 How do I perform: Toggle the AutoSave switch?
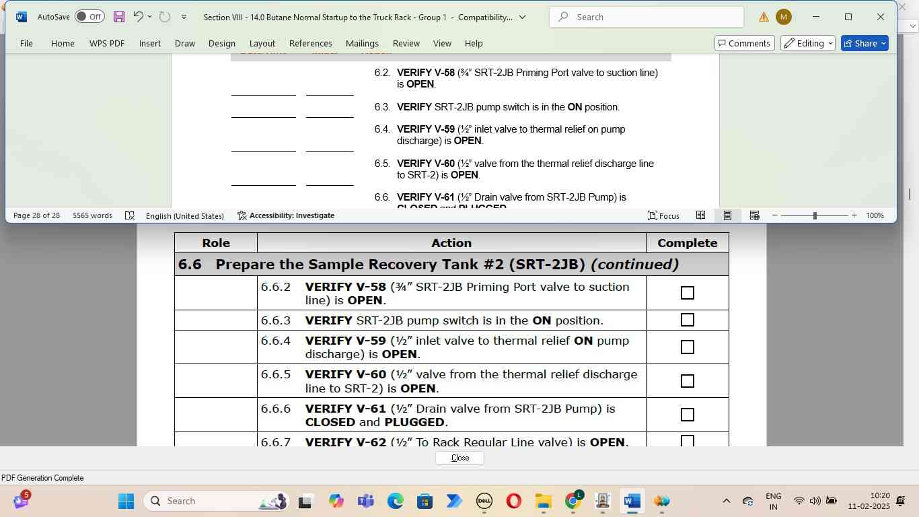point(89,17)
